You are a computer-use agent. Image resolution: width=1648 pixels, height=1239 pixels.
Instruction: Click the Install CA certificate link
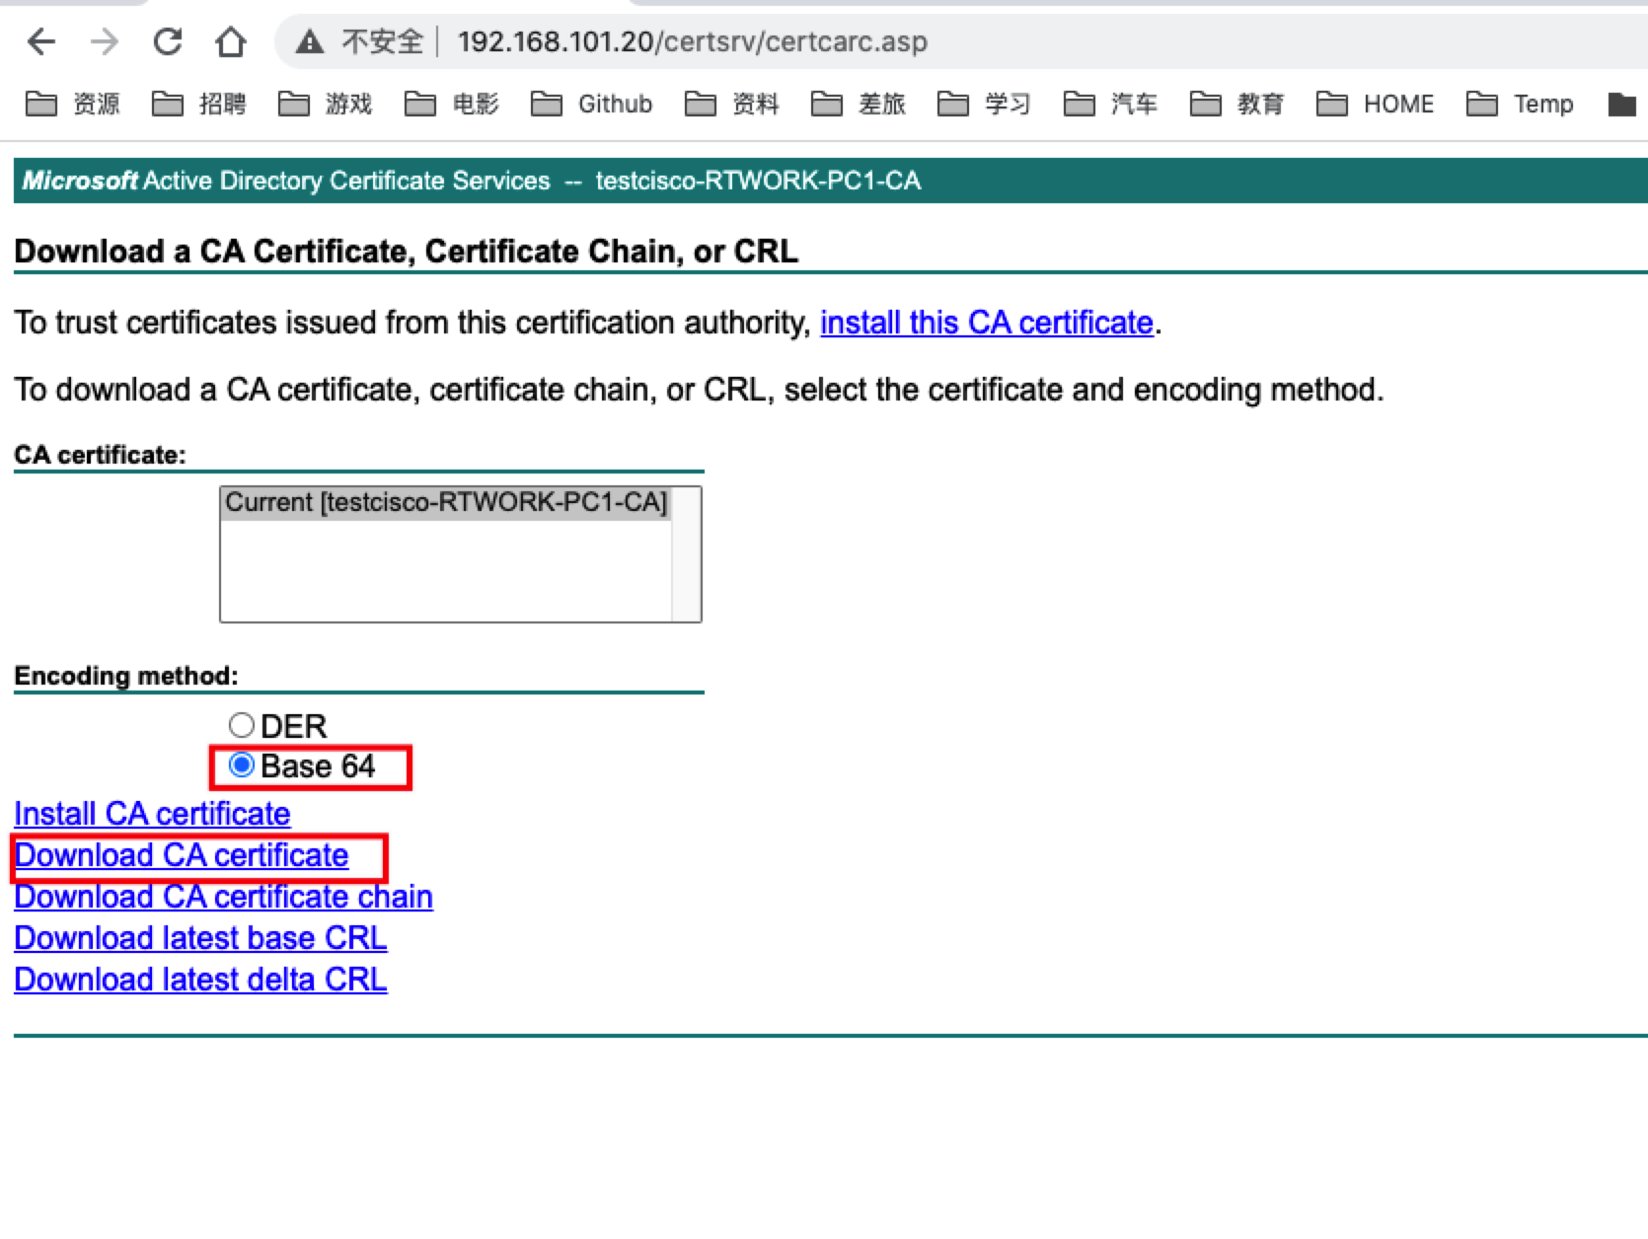(x=152, y=814)
